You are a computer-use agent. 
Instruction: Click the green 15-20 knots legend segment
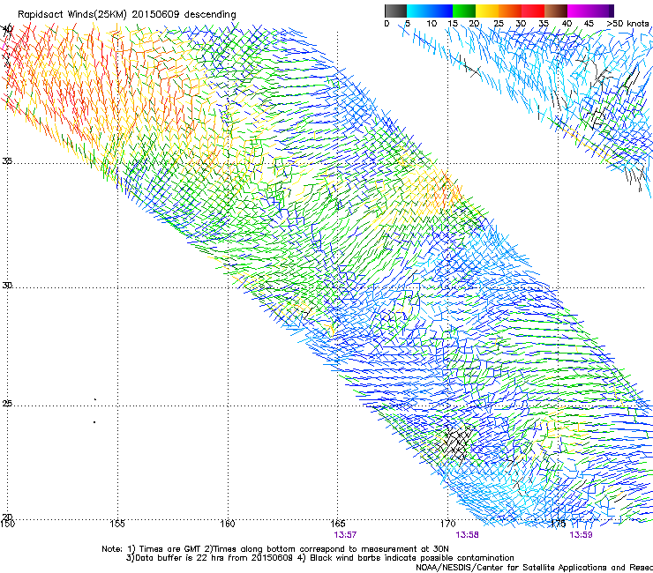click(464, 11)
